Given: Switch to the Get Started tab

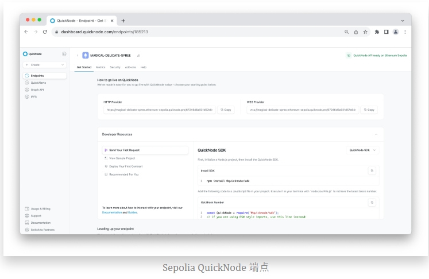Looking at the screenshot, I should click(84, 67).
